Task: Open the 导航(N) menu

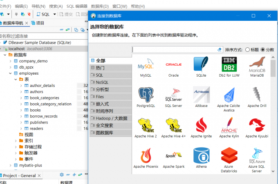Action: pyautogui.click(x=38, y=7)
